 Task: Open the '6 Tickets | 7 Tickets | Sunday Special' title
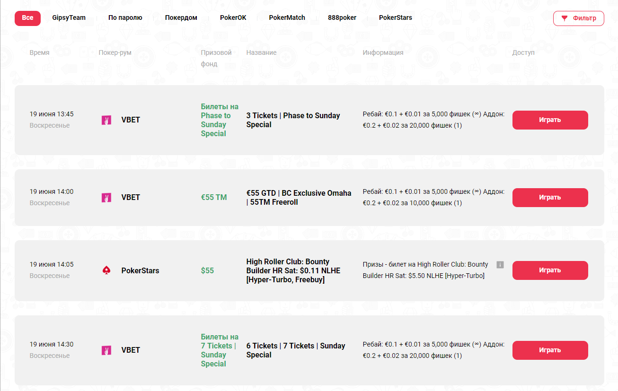click(296, 350)
